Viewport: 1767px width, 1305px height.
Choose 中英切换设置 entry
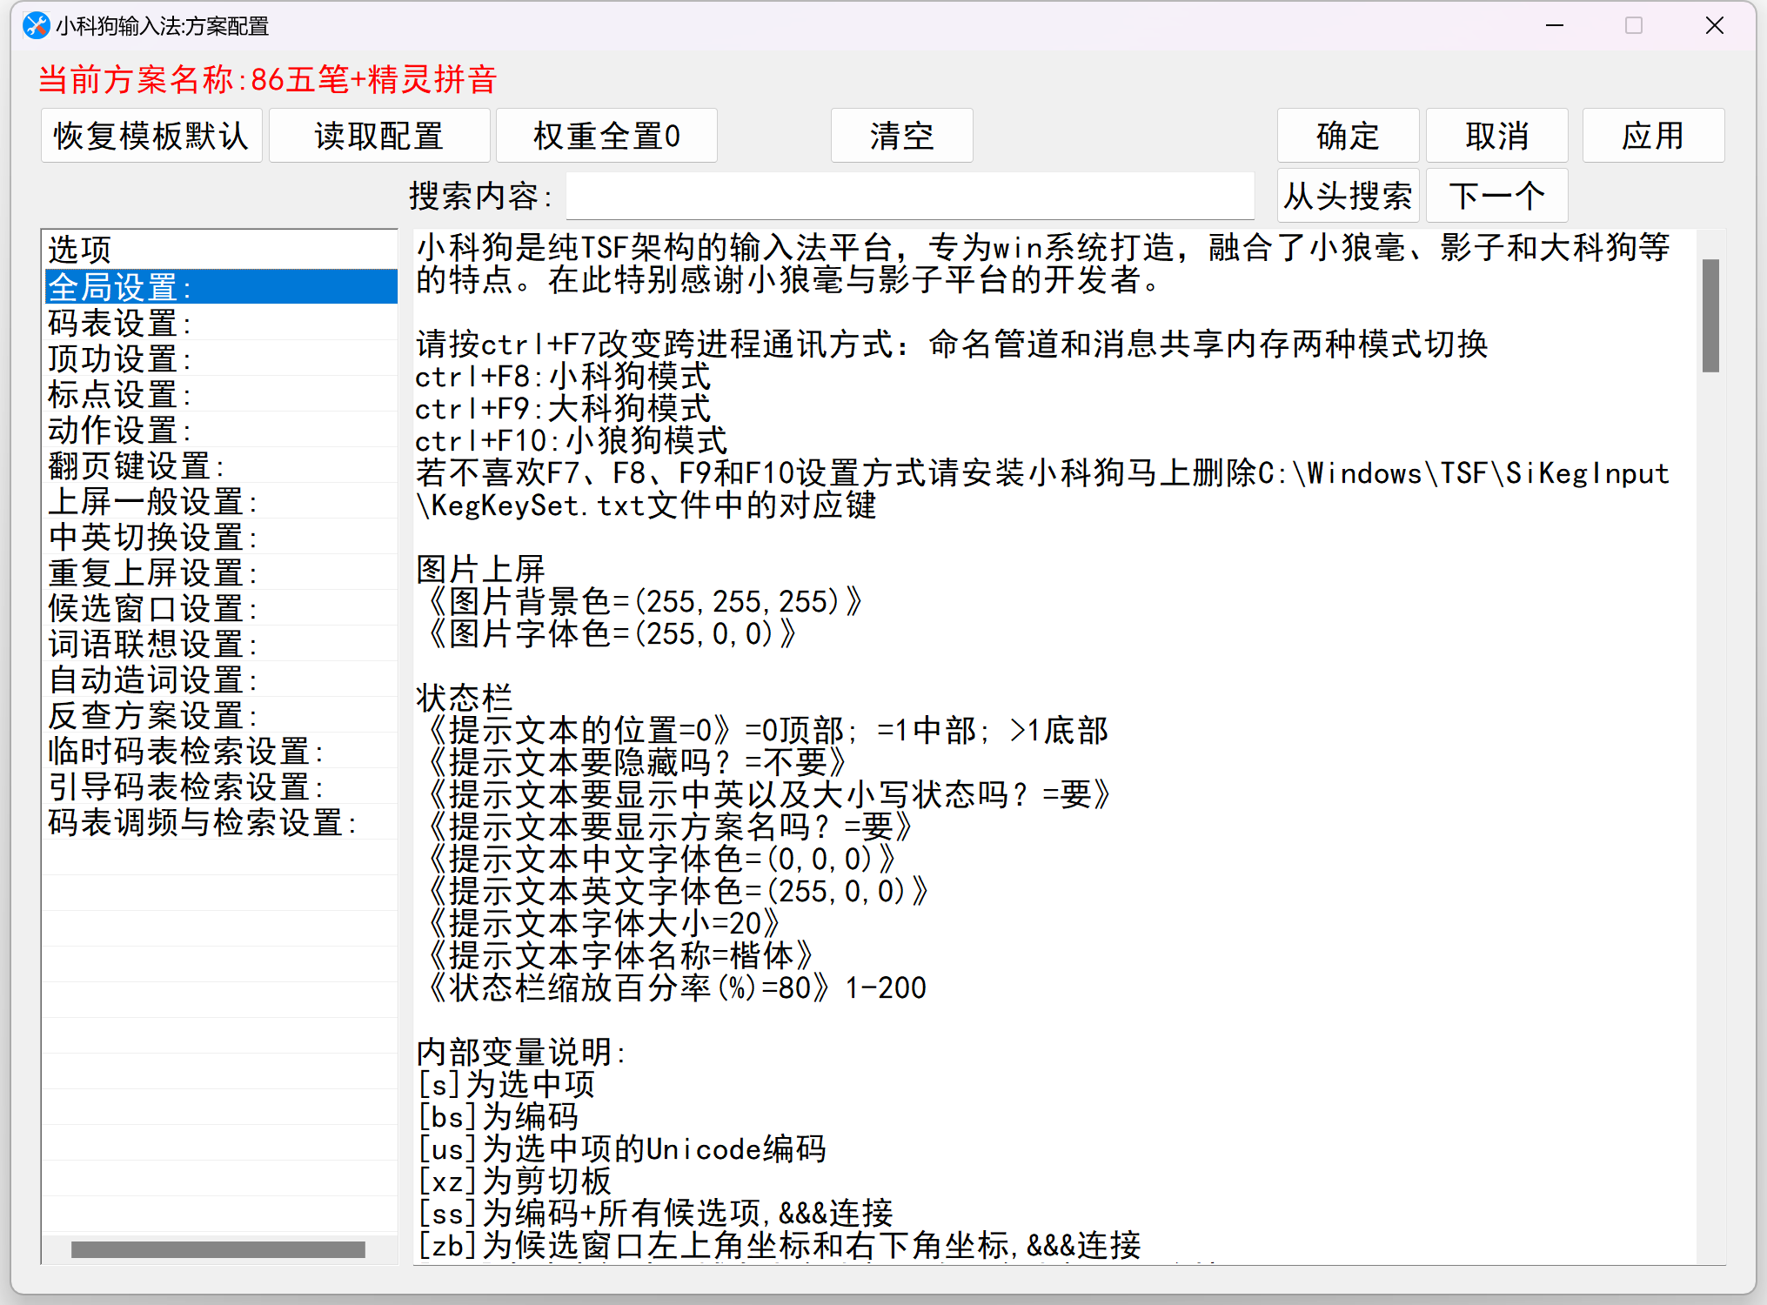click(220, 536)
